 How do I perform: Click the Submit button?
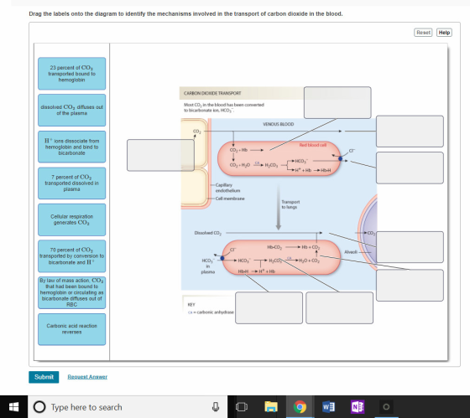point(44,377)
